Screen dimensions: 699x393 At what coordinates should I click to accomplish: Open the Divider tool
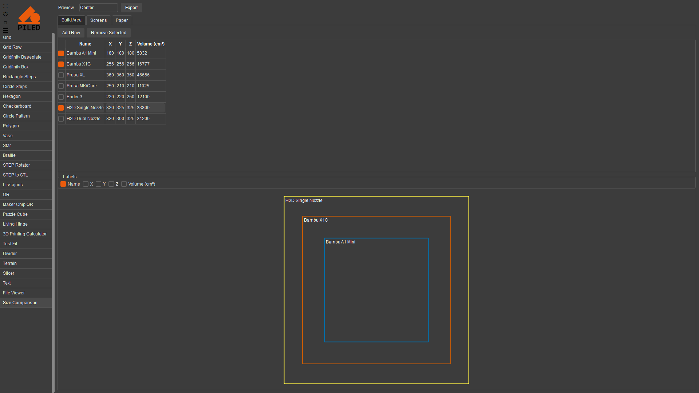click(26, 254)
